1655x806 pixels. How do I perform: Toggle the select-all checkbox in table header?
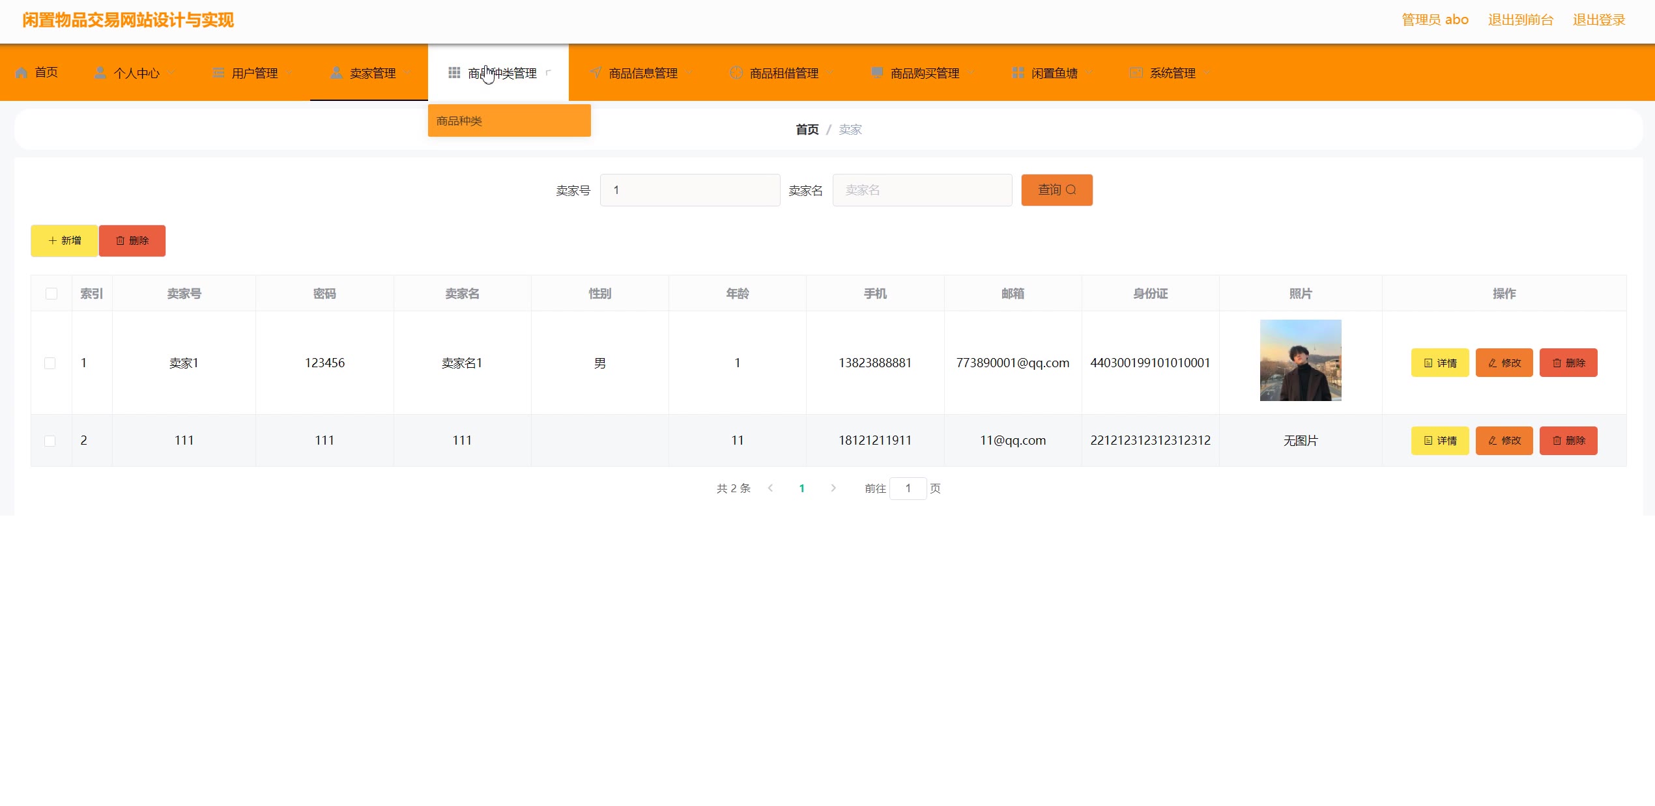[x=51, y=294]
